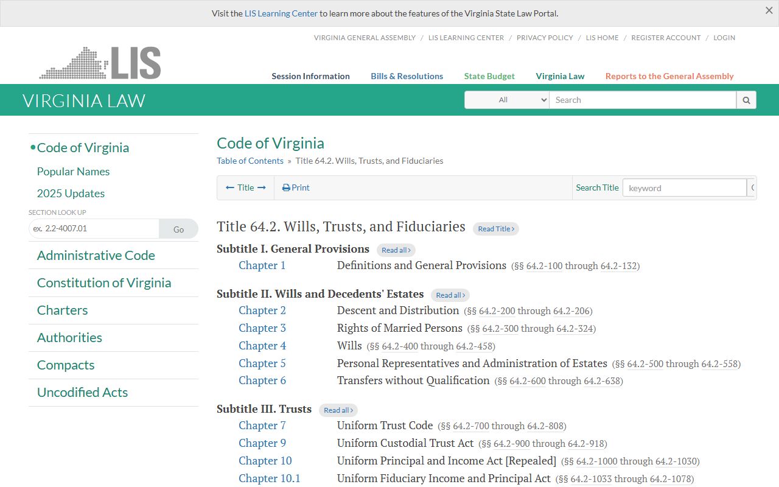Go to LIS Home
This screenshot has width=779, height=487.
point(602,38)
